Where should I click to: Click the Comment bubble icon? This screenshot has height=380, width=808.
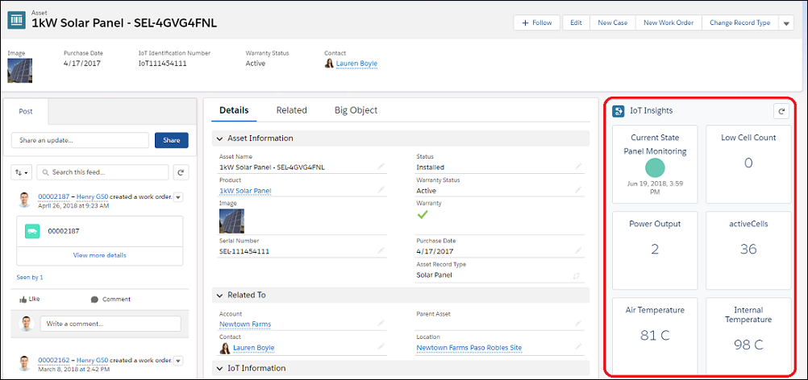tap(94, 299)
